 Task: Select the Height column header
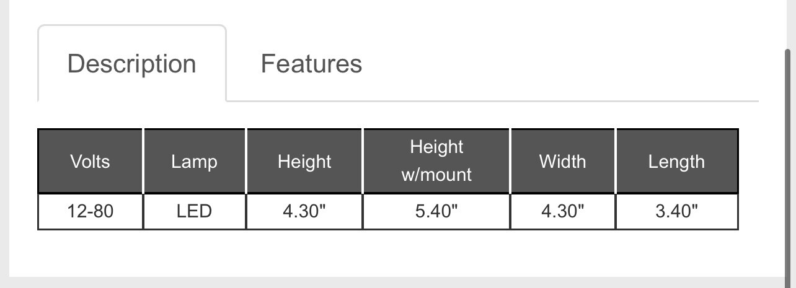[x=304, y=162]
